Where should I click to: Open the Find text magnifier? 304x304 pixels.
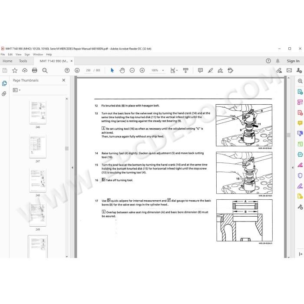pos(45,70)
